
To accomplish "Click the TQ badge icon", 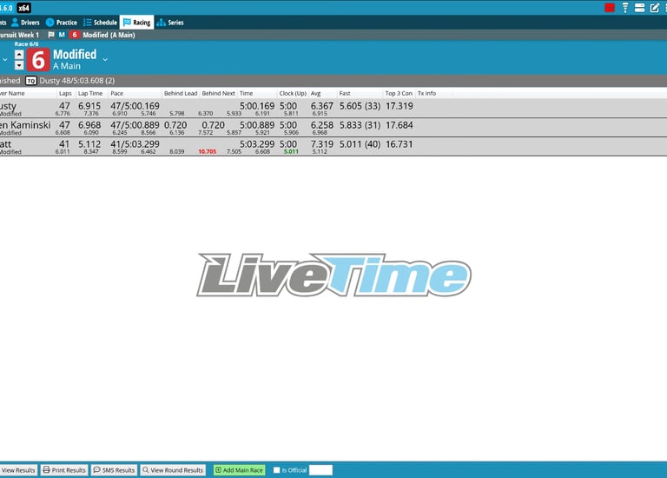I will (30, 81).
